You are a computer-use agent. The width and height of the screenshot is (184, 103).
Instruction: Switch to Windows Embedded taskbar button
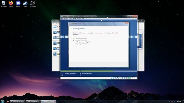[x=49, y=102]
